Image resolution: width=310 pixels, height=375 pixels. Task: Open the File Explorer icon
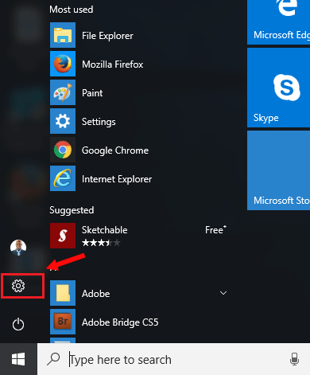click(x=63, y=35)
